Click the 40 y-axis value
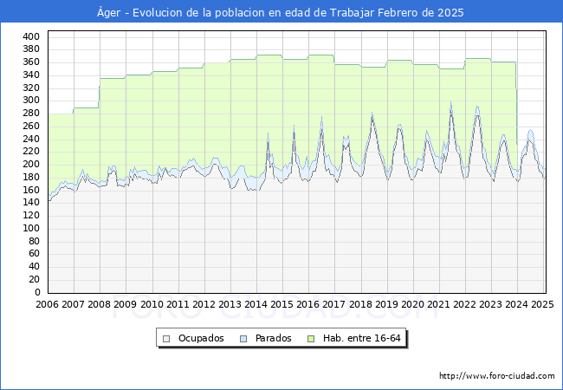563x390 pixels. pos(34,266)
